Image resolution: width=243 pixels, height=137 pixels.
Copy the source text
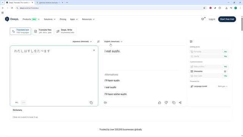91,103
